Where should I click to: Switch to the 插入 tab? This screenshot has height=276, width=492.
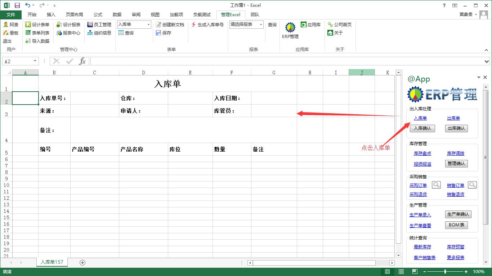point(51,15)
